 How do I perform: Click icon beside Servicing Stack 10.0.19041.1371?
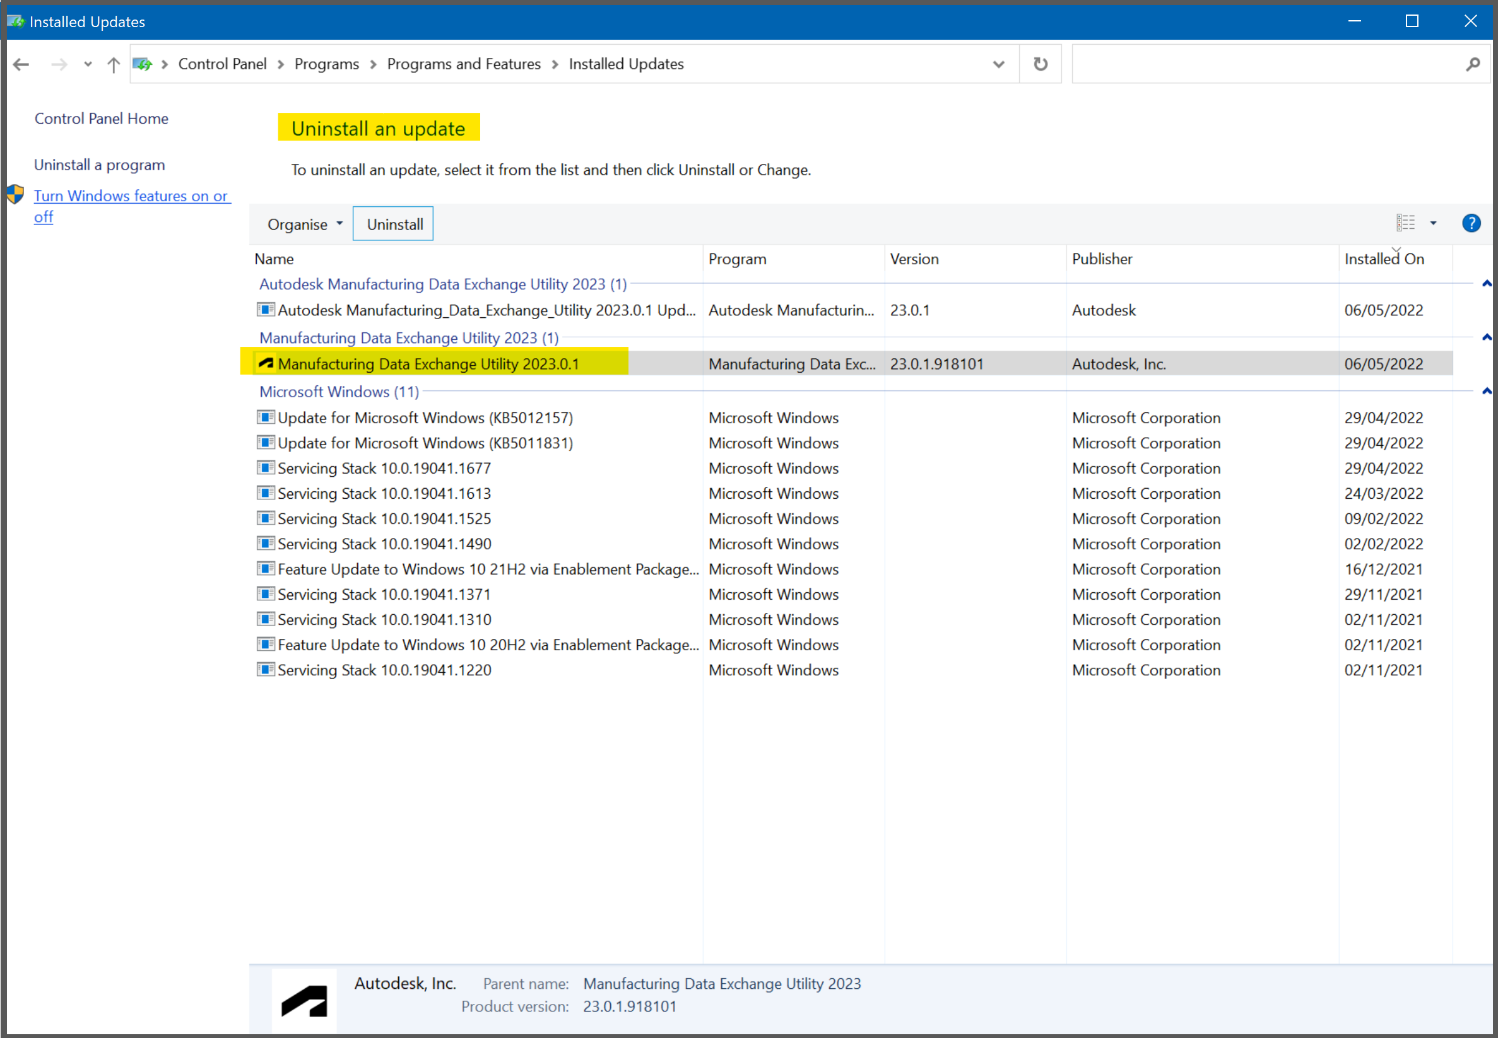pyautogui.click(x=265, y=593)
